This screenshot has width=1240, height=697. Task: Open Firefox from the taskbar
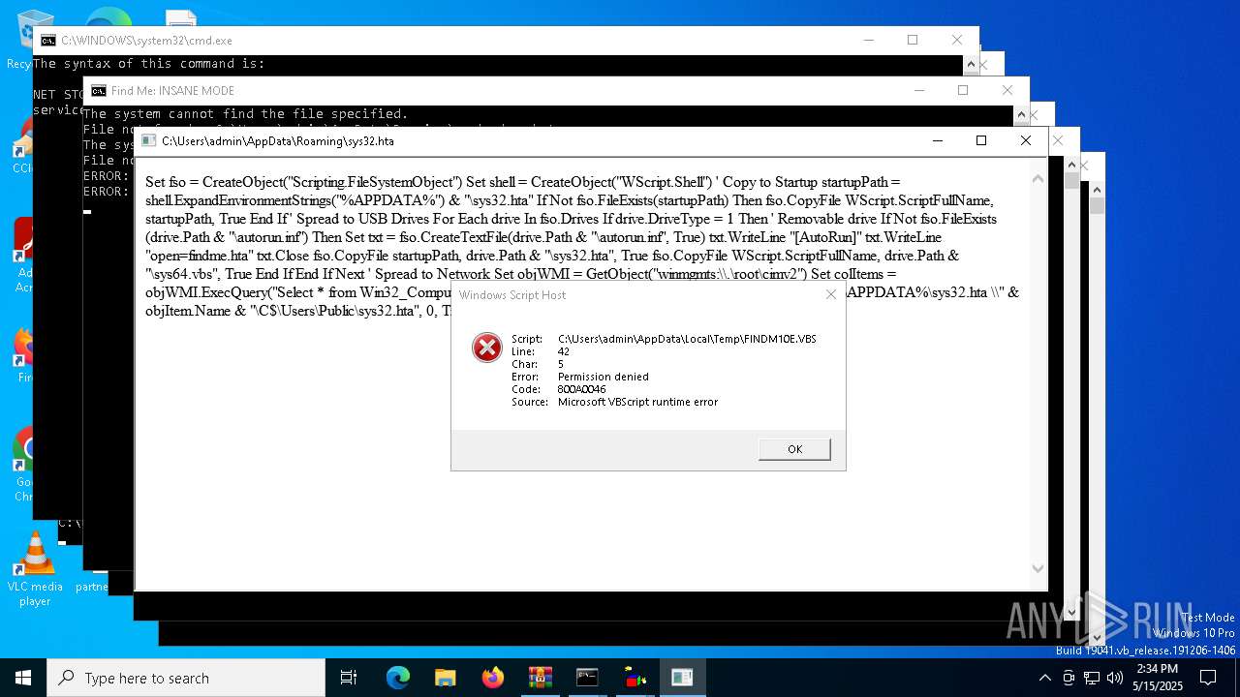click(492, 678)
